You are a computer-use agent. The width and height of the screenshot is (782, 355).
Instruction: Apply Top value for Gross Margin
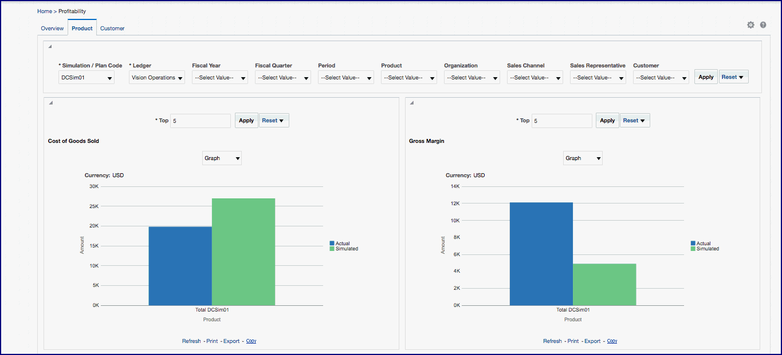point(607,121)
